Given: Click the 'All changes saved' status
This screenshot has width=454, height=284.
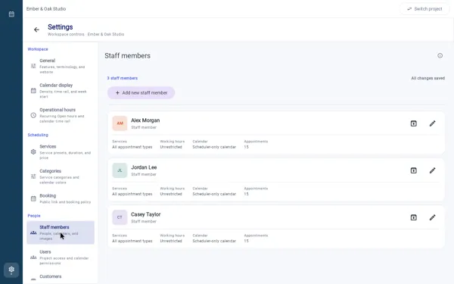Looking at the screenshot, I should (428, 78).
